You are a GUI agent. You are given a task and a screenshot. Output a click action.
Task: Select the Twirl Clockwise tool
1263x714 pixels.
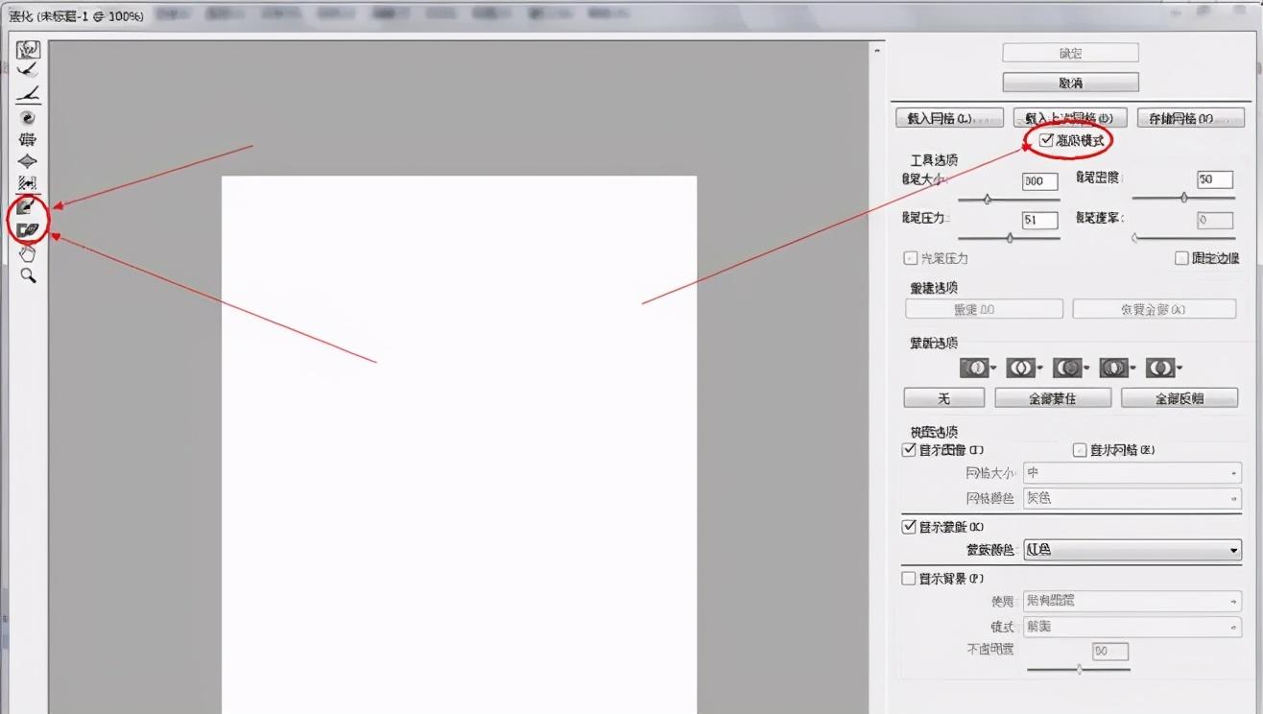click(28, 117)
